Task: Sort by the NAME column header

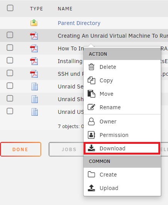Action: 65,9
